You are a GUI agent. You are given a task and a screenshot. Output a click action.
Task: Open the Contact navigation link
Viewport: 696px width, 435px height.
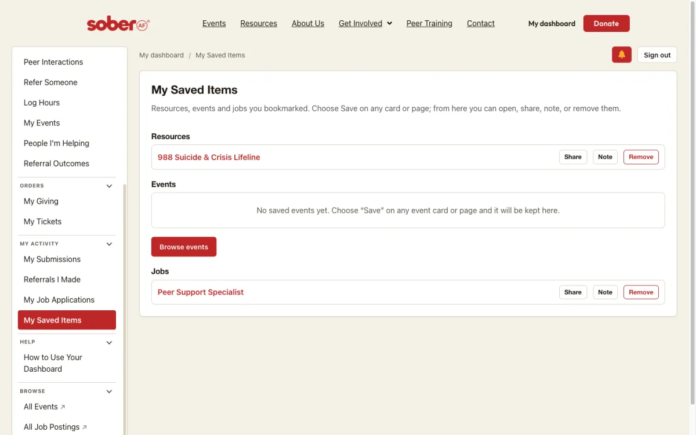[x=481, y=24]
